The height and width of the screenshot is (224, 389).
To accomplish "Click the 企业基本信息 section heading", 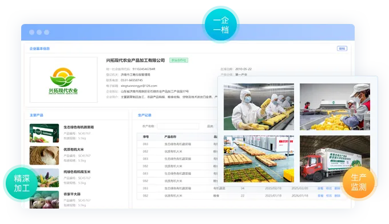I will coord(39,49).
